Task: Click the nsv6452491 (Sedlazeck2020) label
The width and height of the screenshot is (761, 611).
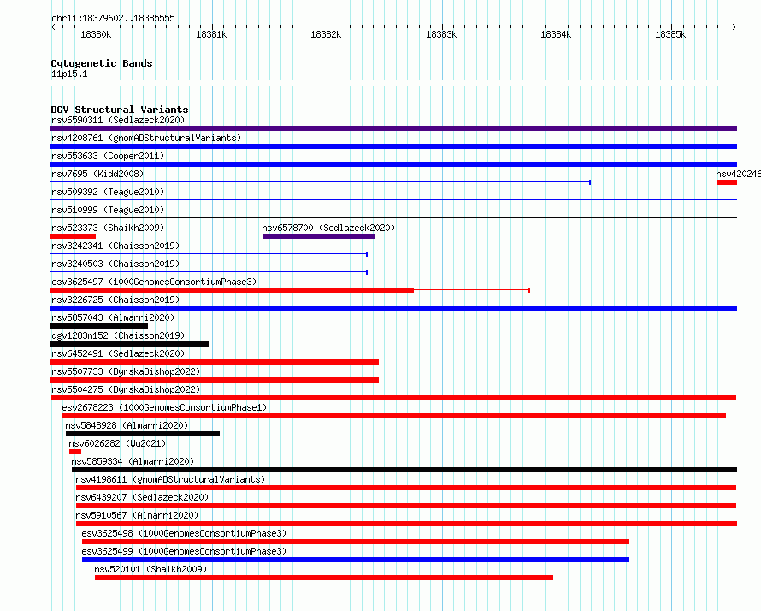Action: click(x=118, y=353)
